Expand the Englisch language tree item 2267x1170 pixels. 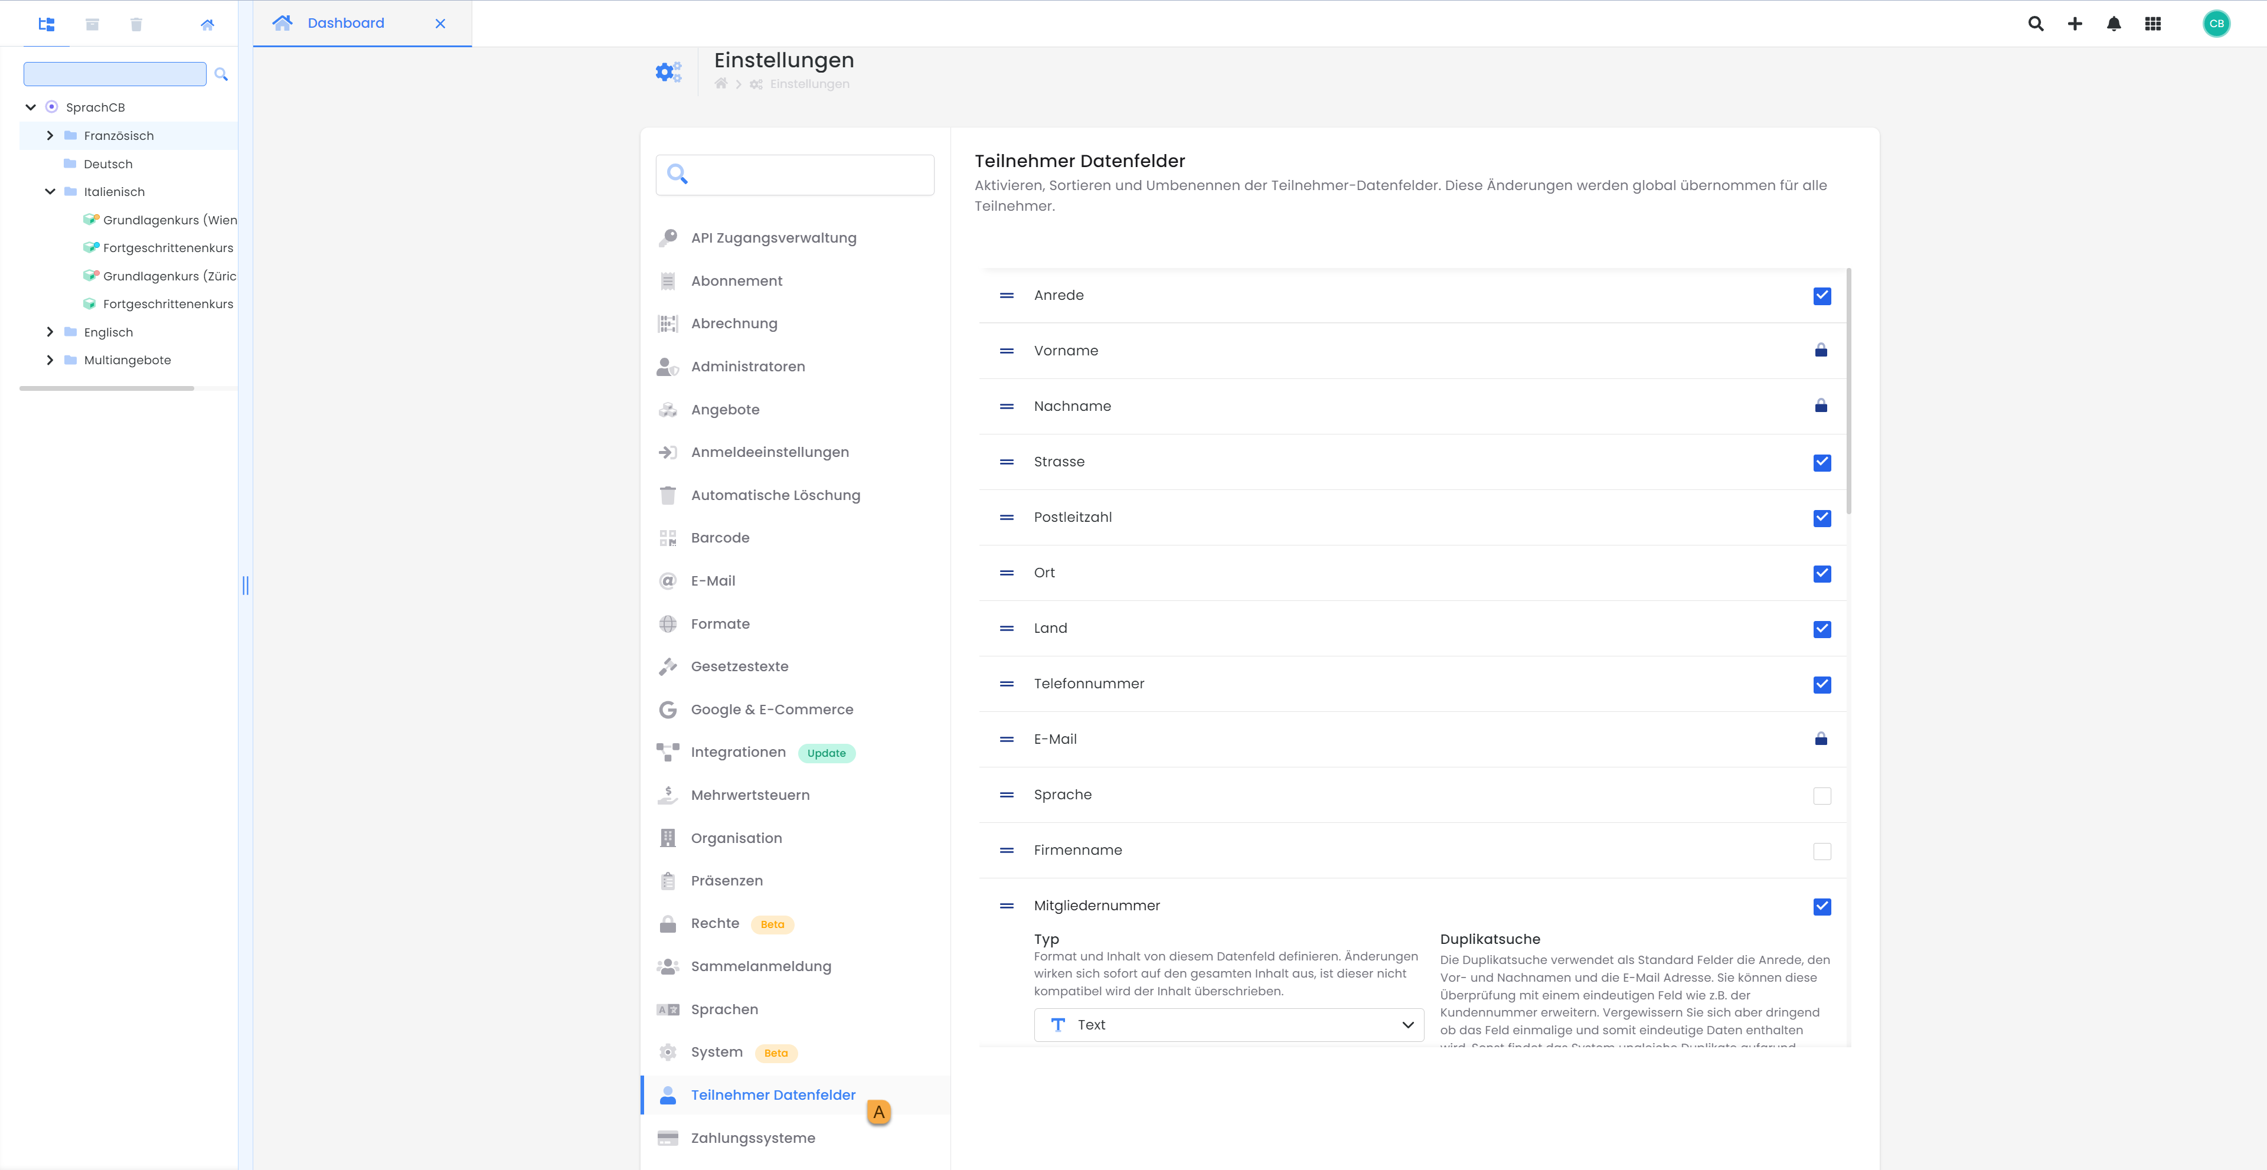[49, 331]
